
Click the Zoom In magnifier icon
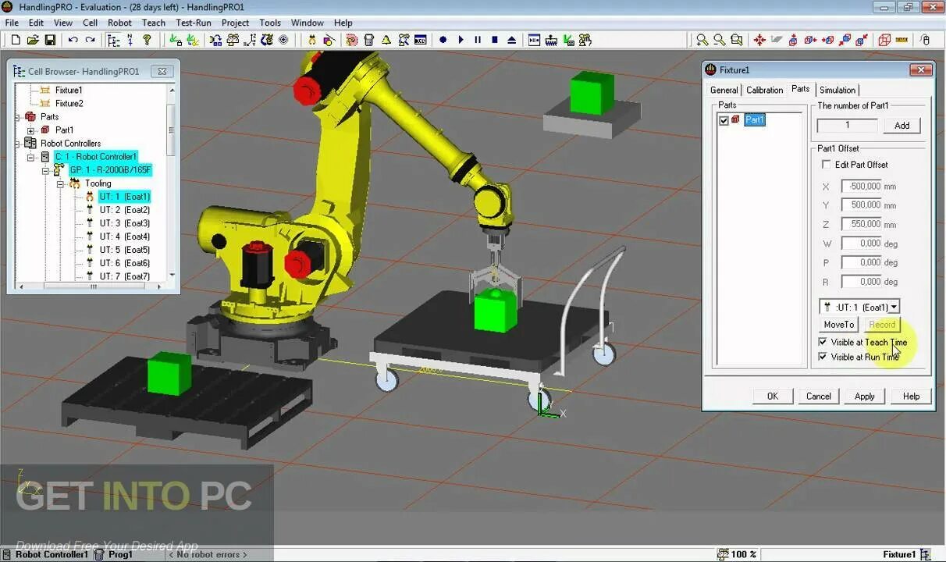coord(702,40)
